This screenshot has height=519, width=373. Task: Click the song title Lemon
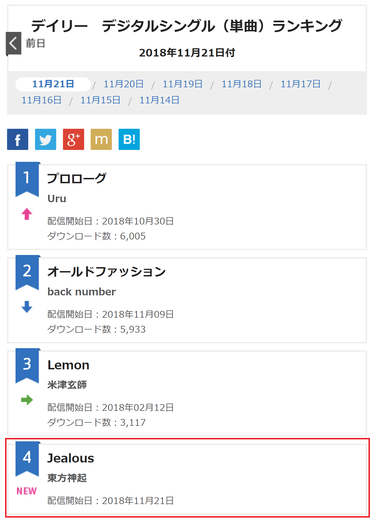(x=68, y=365)
